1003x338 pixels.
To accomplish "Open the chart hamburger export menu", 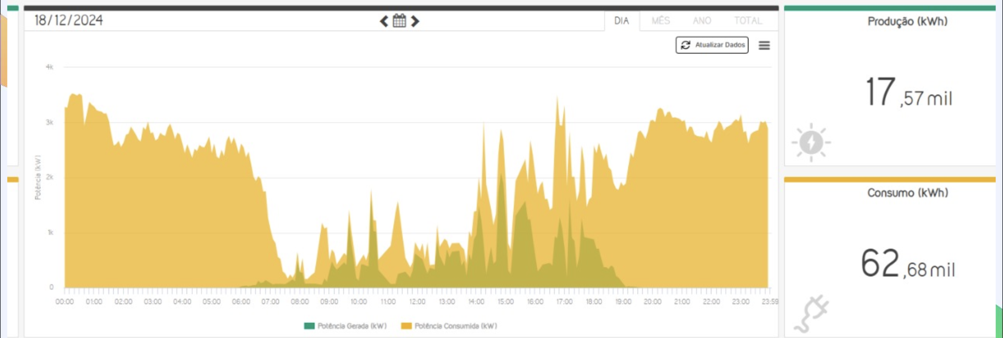I will click(x=764, y=45).
